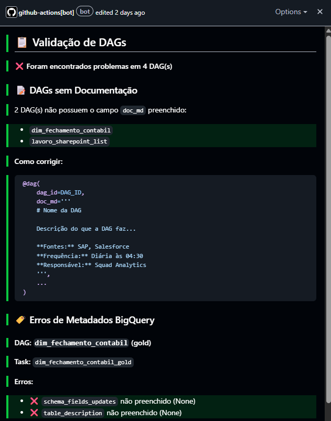This screenshot has height=421, width=331.
Task: Click the **Fontes:** SAP, Salesforce line
Action: coord(83,247)
